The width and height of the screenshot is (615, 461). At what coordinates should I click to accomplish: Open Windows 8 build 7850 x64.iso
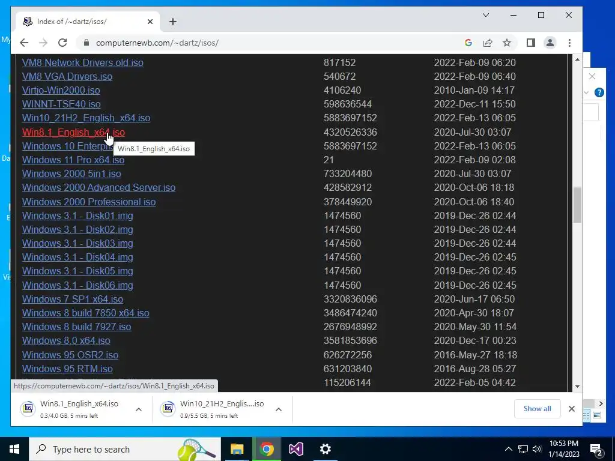(x=85, y=313)
